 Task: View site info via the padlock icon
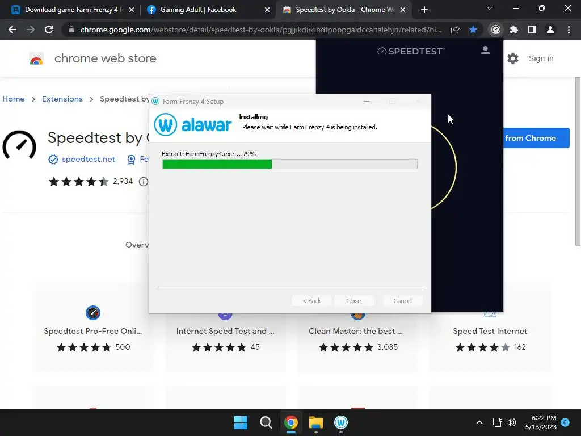pos(71,30)
